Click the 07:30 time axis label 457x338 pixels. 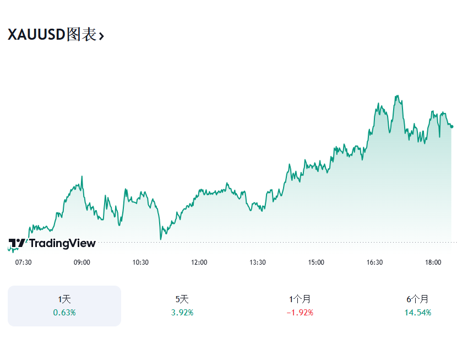[x=23, y=262]
